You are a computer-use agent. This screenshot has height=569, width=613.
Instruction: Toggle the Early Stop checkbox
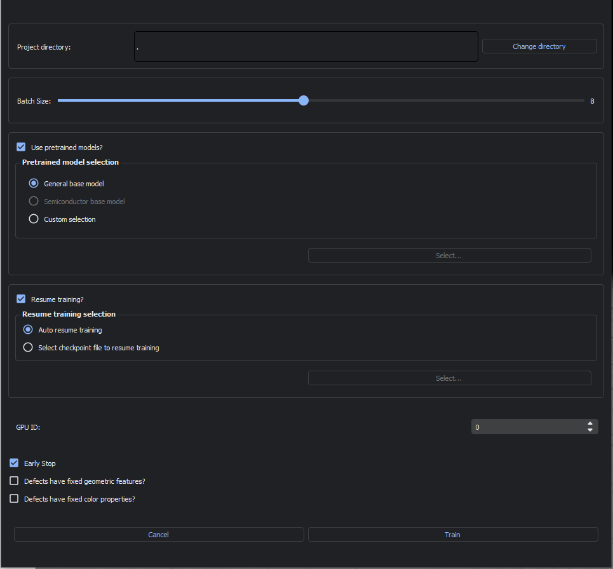pos(14,463)
